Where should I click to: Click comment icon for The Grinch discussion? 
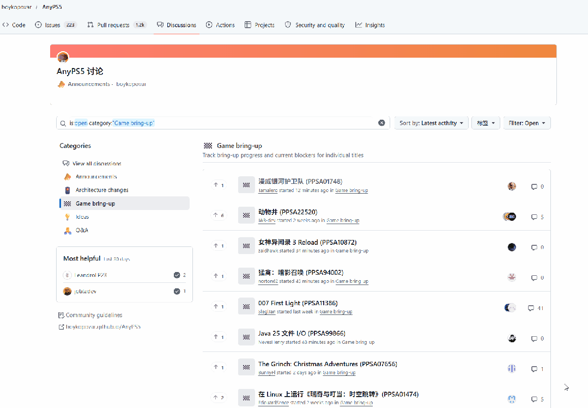pyautogui.click(x=535, y=369)
